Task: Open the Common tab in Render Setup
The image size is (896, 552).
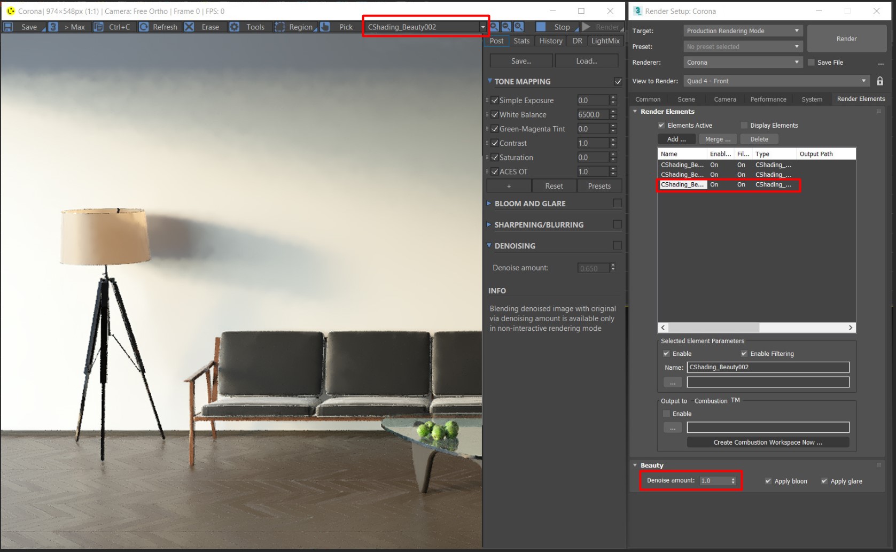Action: (x=648, y=99)
